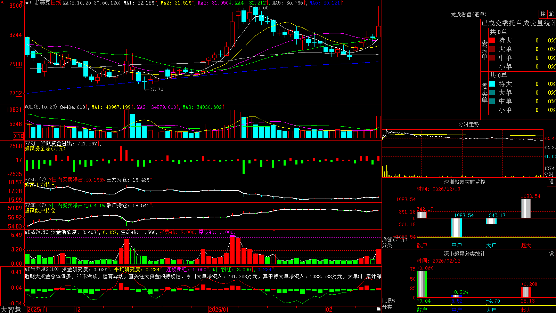
Task: Click the SVZJ indicator label
Action: (x=30, y=143)
